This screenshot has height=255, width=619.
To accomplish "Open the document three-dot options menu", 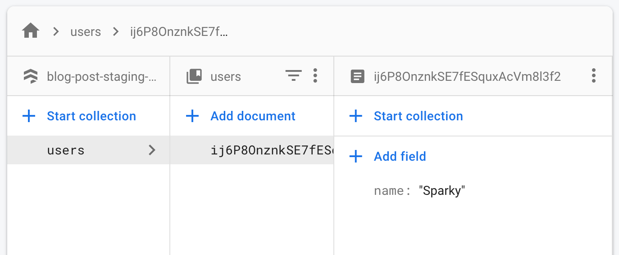I will pyautogui.click(x=594, y=75).
